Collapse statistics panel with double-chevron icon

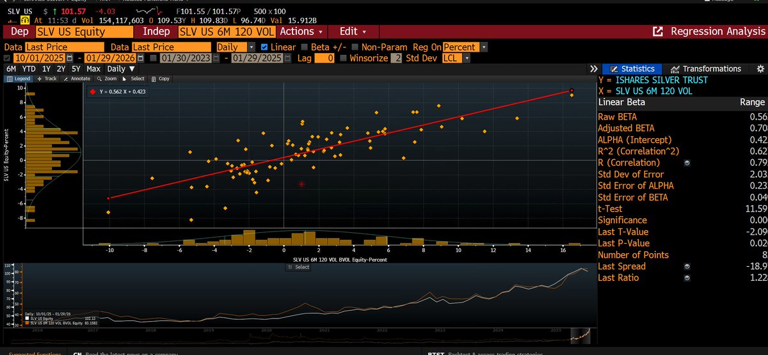click(x=594, y=68)
